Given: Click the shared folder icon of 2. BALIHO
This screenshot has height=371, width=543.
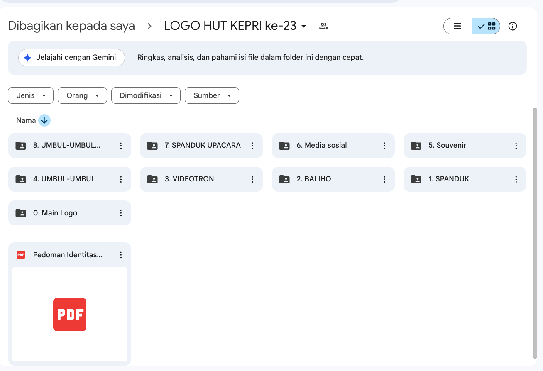Looking at the screenshot, I should click(x=284, y=179).
